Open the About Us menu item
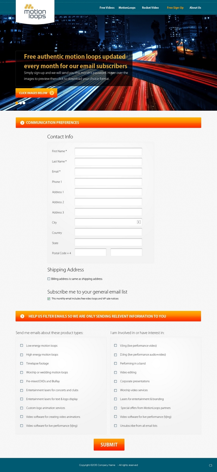 [x=195, y=8]
